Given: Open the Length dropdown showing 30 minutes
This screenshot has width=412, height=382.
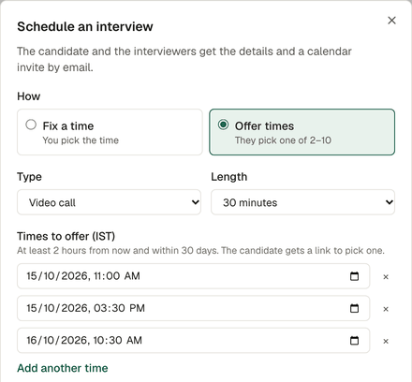Looking at the screenshot, I should tap(302, 202).
